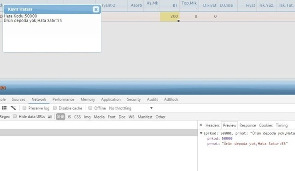Open the Performance tab
This screenshot has height=171, width=295.
(x=63, y=99)
